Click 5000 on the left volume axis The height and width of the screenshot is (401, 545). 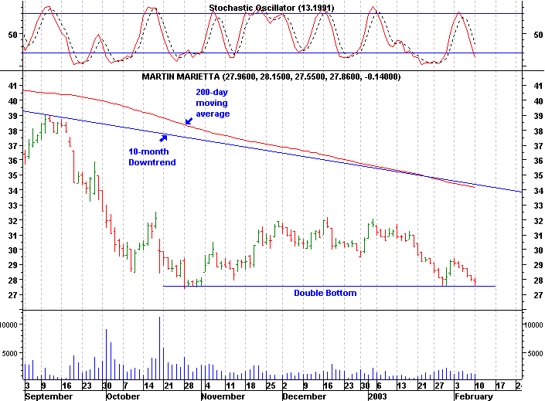9,353
